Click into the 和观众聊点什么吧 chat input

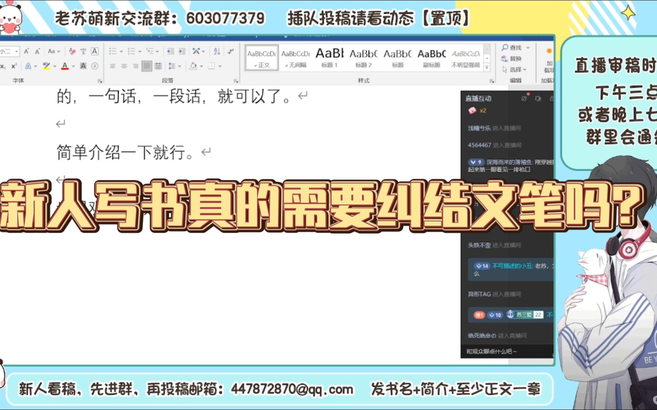click(x=507, y=352)
